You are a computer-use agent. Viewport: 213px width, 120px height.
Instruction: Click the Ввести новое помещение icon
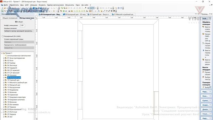203,27
